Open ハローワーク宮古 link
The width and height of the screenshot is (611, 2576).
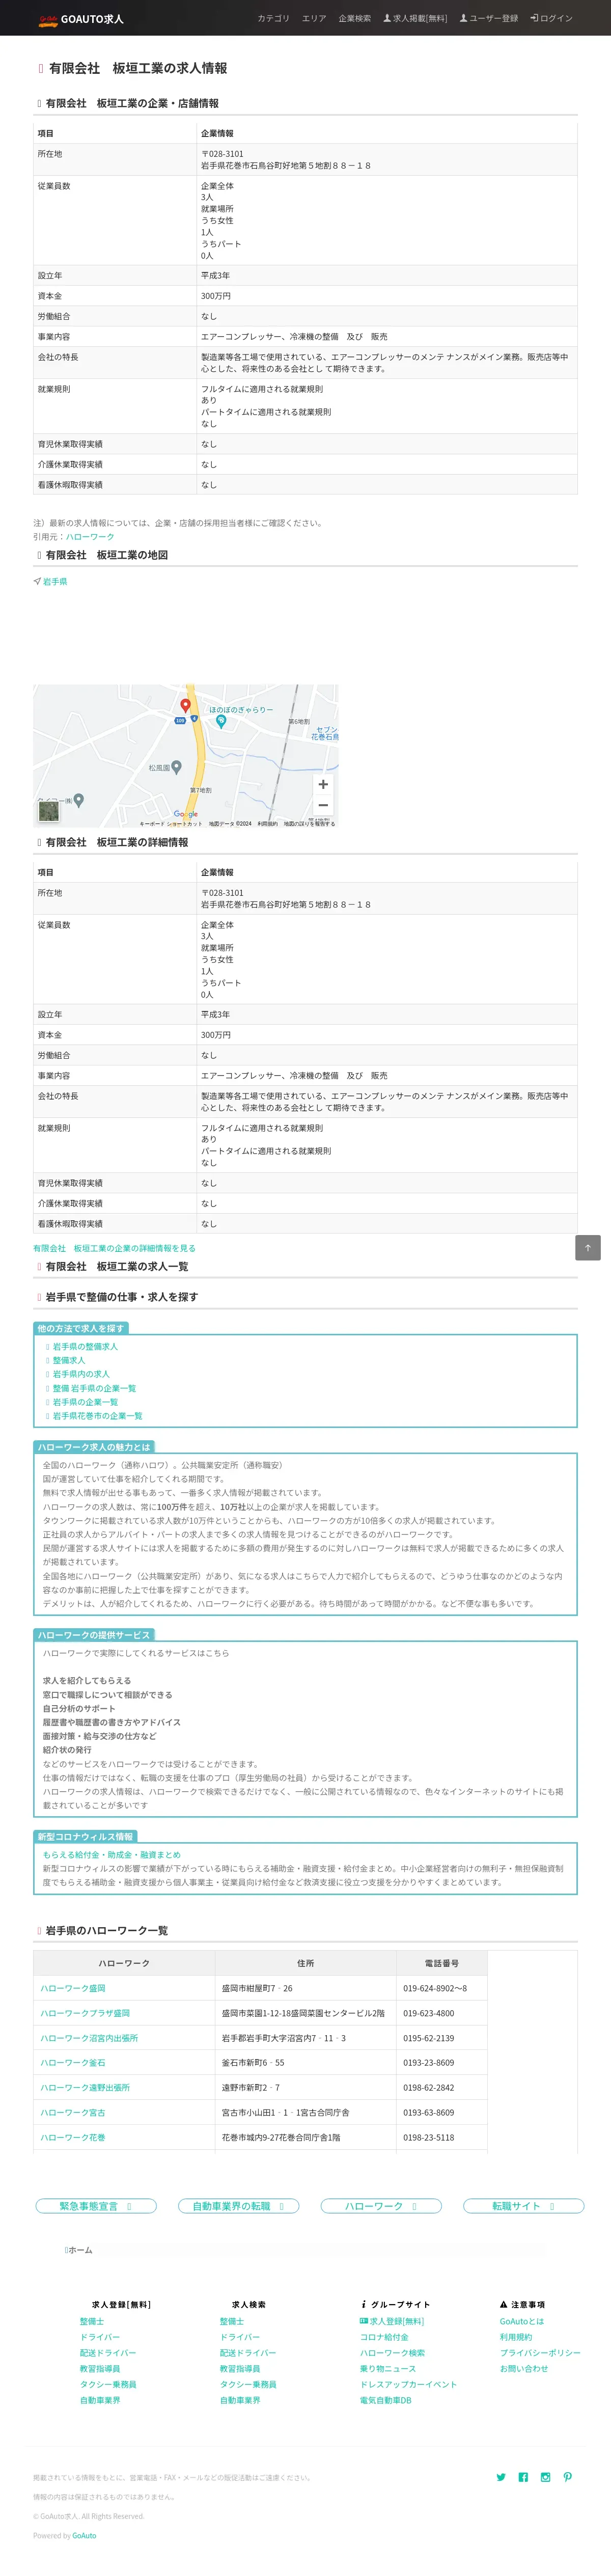(72, 2112)
